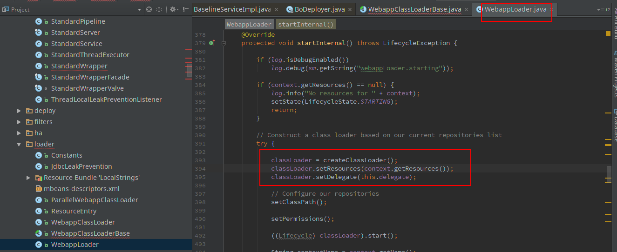Click the scroll-from-source target icon
Image resolution: width=617 pixels, height=252 pixels.
click(149, 9)
